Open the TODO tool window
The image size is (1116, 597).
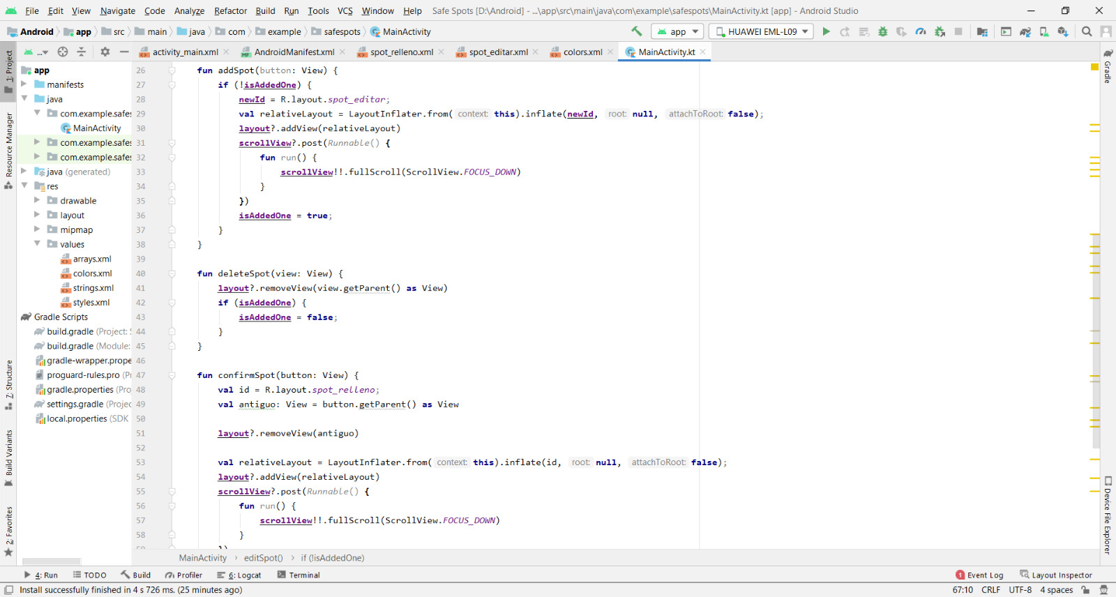tap(90, 575)
